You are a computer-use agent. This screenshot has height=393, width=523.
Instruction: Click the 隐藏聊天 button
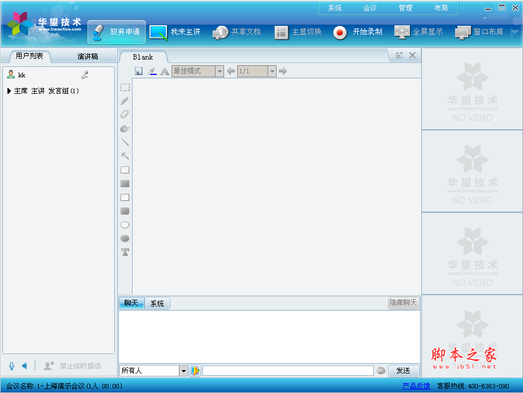click(404, 303)
